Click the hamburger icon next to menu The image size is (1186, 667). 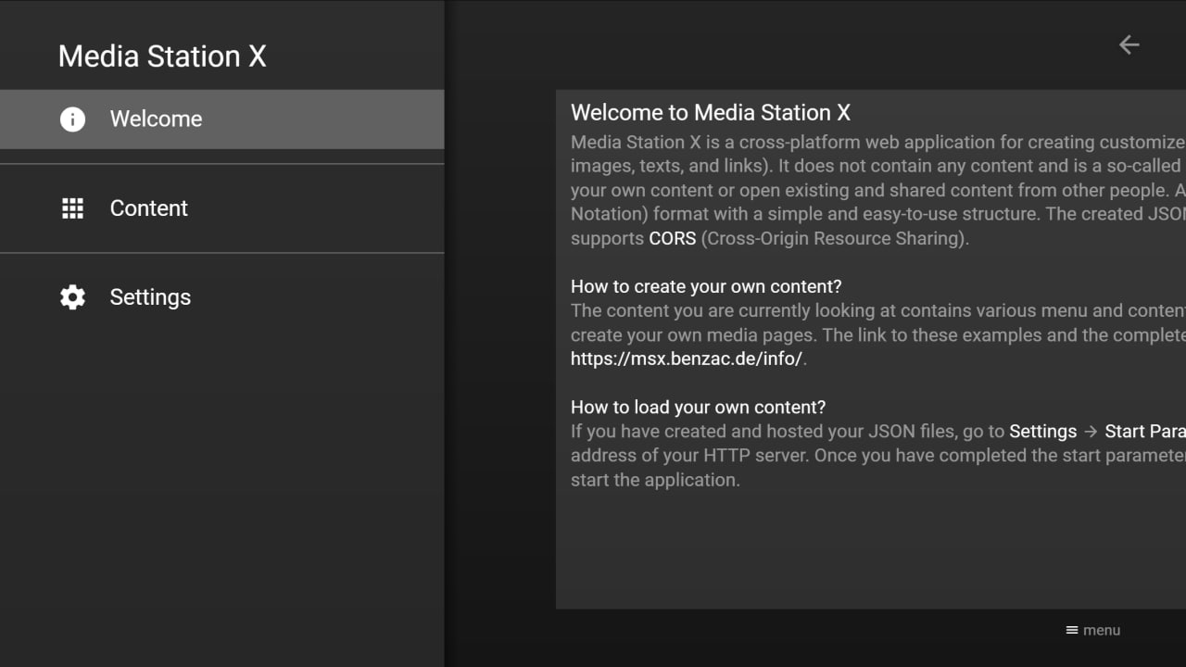[x=1071, y=630]
